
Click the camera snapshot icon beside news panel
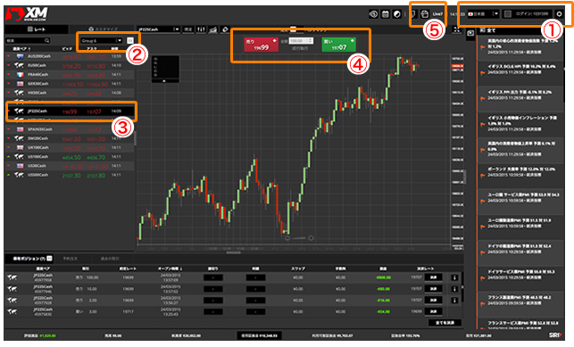click(x=470, y=33)
